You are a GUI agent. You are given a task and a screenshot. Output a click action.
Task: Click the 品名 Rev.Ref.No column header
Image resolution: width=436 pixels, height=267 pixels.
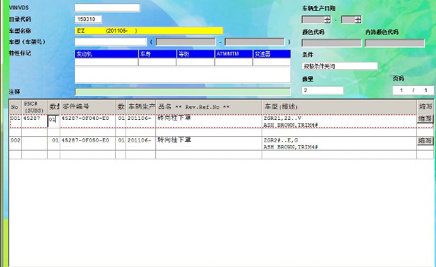coord(209,107)
